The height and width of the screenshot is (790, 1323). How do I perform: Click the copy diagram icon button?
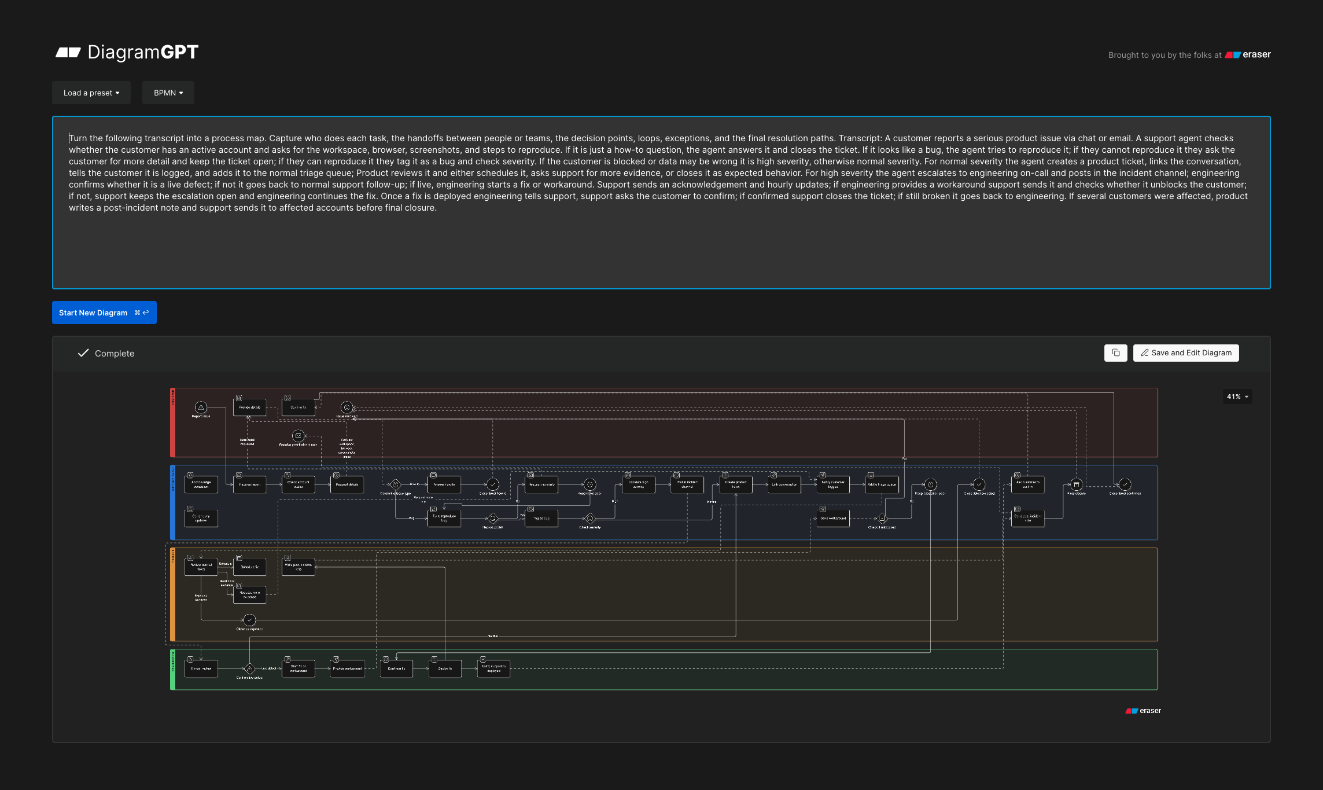[x=1115, y=353]
